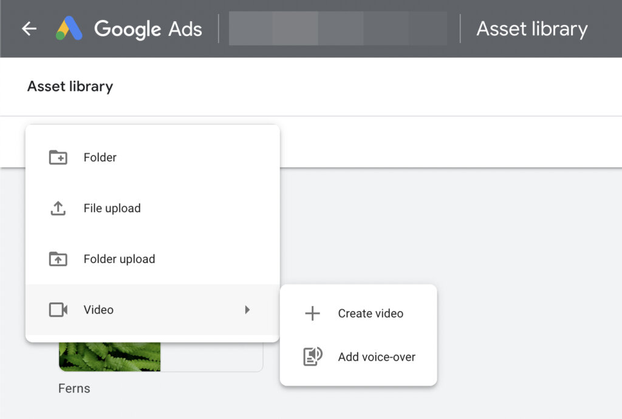
Task: Click the Asset library label in the top bar
Action: tap(531, 28)
